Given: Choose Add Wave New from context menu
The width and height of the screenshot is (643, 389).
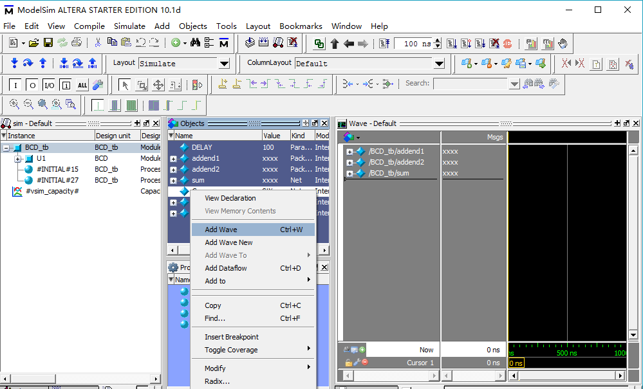Looking at the screenshot, I should (253, 242).
